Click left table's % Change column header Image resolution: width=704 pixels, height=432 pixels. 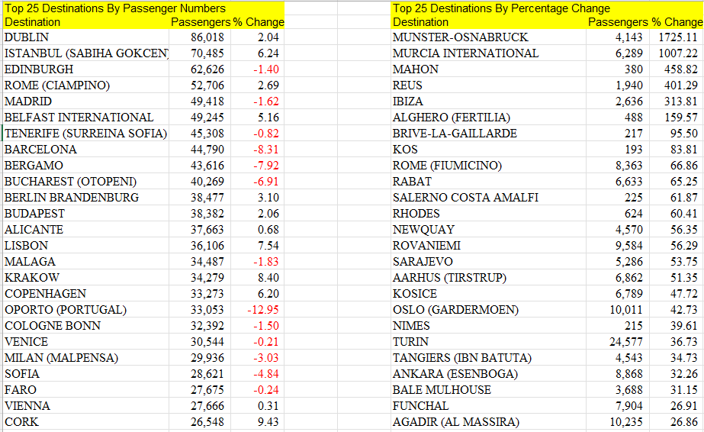tap(259, 22)
